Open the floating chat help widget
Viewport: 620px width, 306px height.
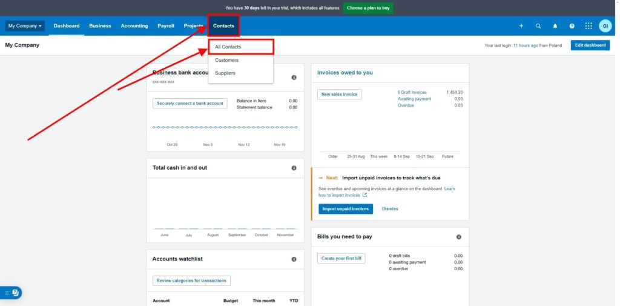click(11, 293)
